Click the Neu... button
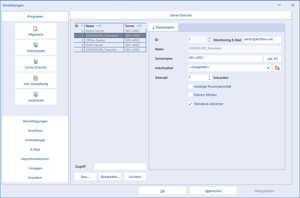The image size is (300, 198). pos(85,177)
